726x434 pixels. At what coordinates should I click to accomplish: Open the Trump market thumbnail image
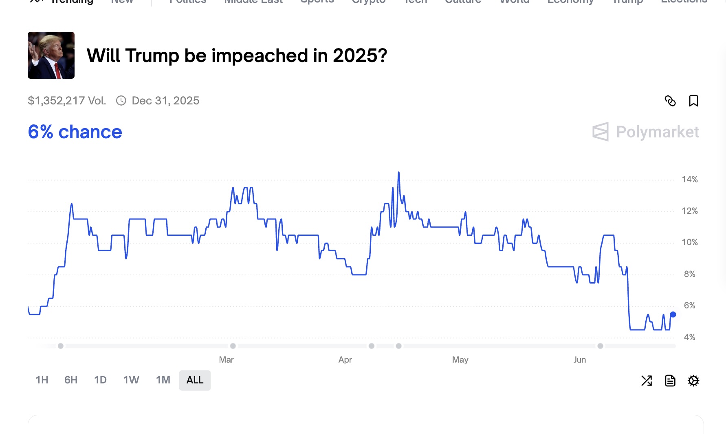tap(51, 55)
